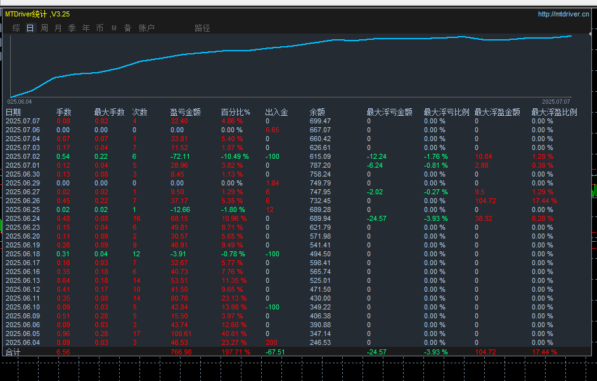Click the loss value -72.11
This screenshot has height=381, width=597.
pos(180,156)
